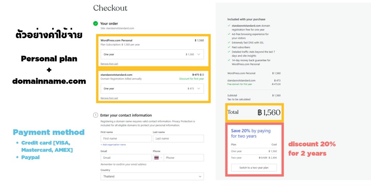Image resolution: width=371 pixels, height=187 pixels.
Task: Click the Email input field
Action: [126, 158]
